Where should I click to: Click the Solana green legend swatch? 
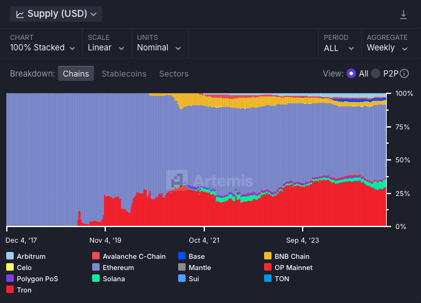point(96,279)
